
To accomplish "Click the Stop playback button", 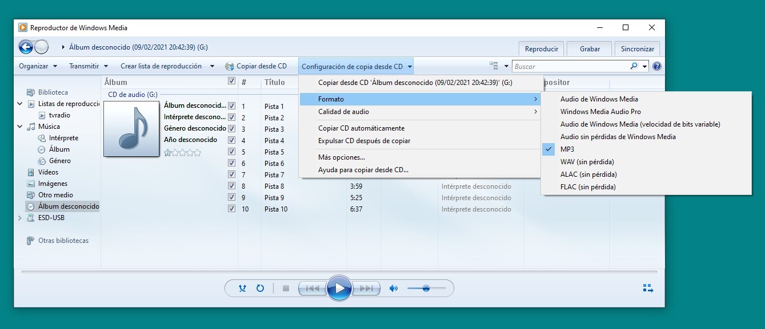I will pos(285,289).
